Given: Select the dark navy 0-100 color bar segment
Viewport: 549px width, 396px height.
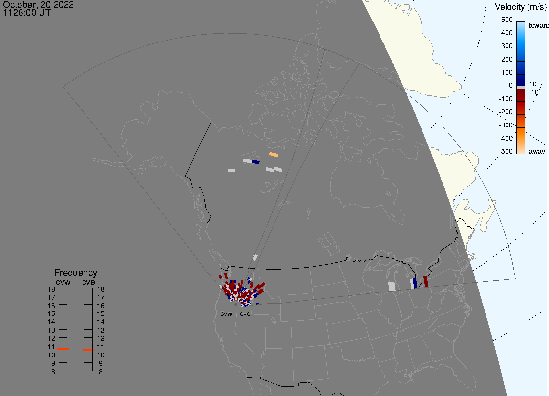Looking at the screenshot, I should coord(521,80).
